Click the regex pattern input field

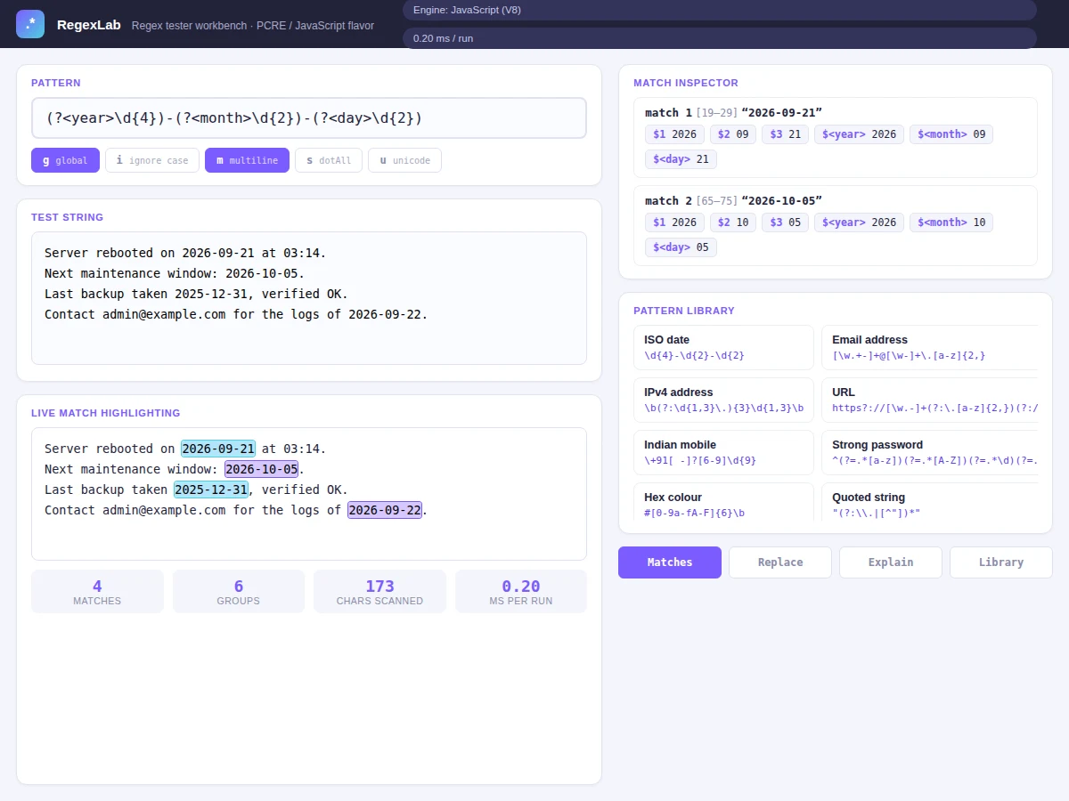pos(309,118)
